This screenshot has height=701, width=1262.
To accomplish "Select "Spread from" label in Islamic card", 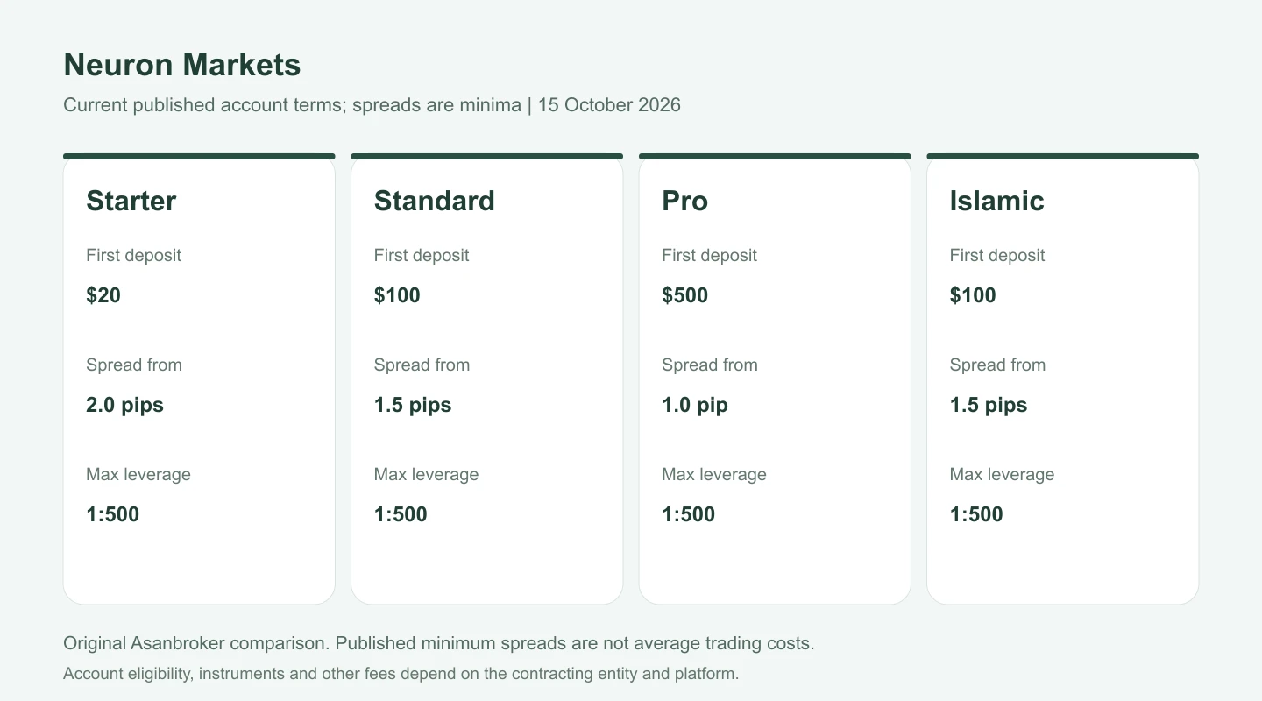I will tap(997, 365).
